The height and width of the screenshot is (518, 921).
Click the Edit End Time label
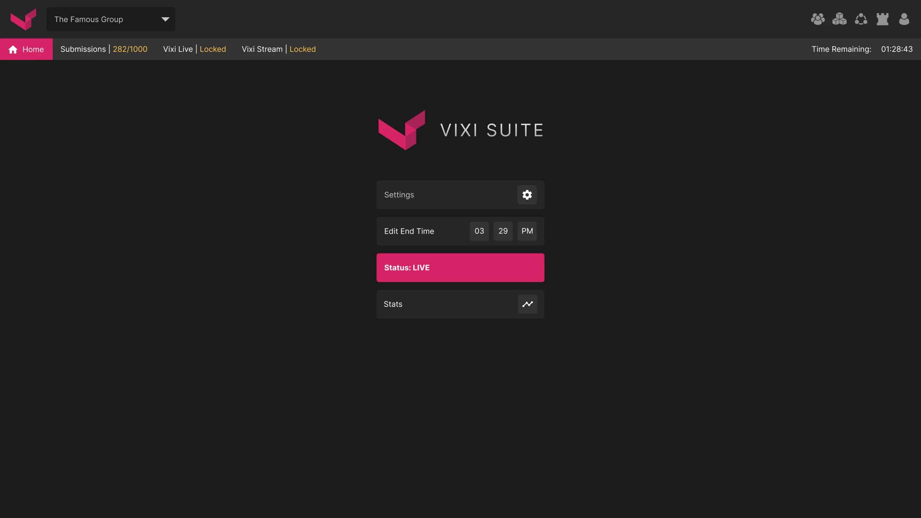(x=409, y=231)
